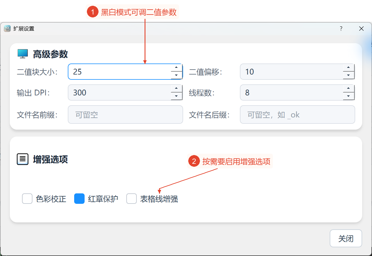Enable the 表格线增强 checkbox
Screen dimensions: 372x256
coord(132,199)
